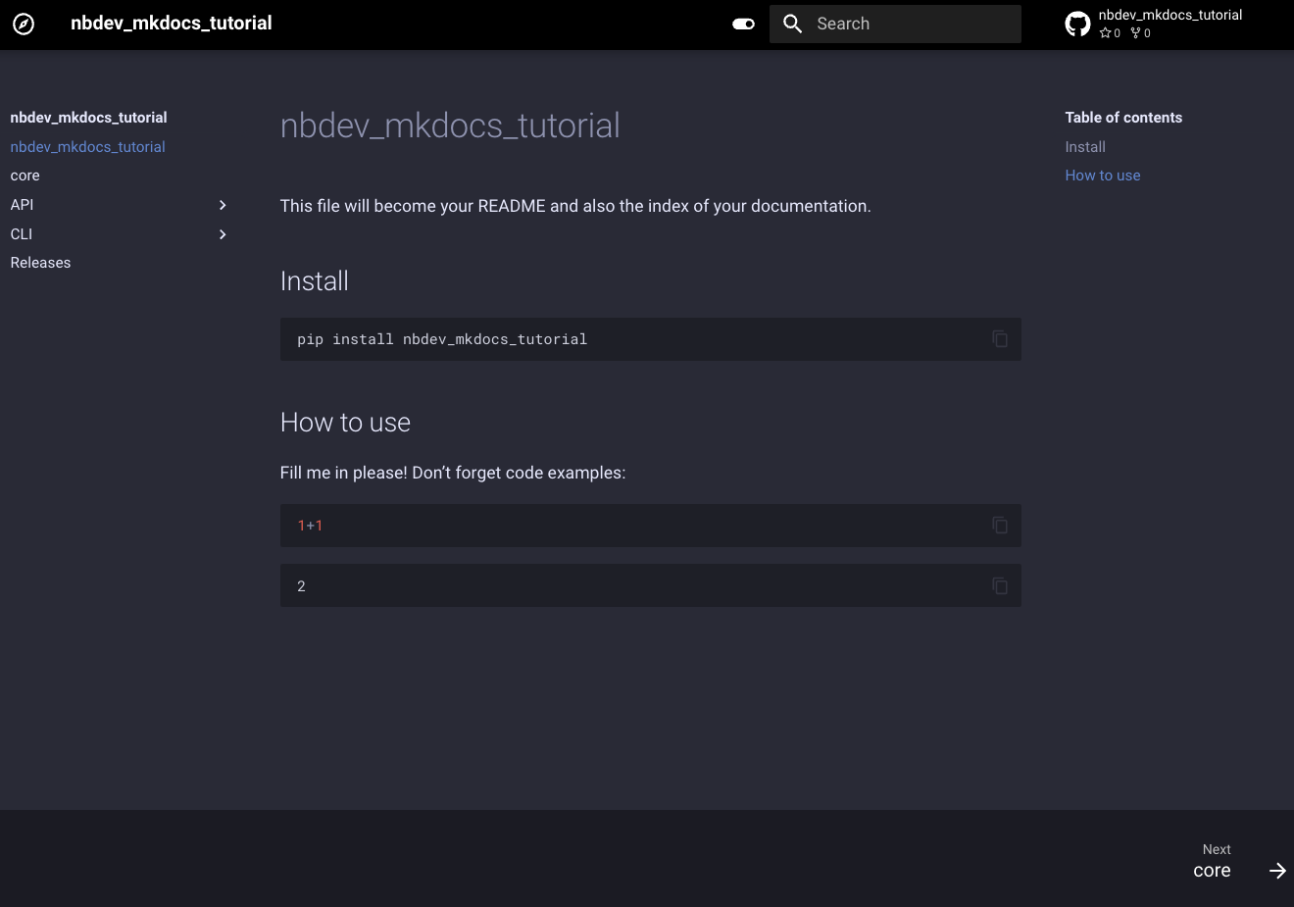Open the Releases page from the sidebar

(40, 262)
